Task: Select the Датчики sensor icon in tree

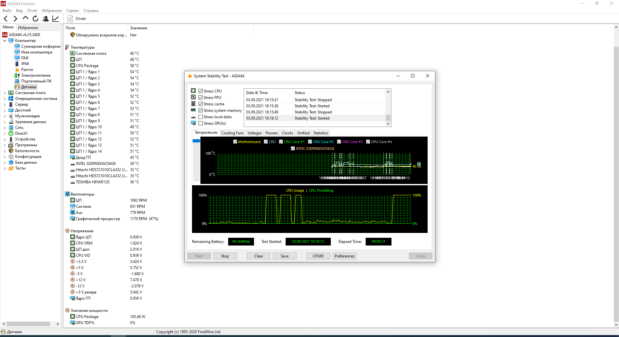Action: coord(17,87)
